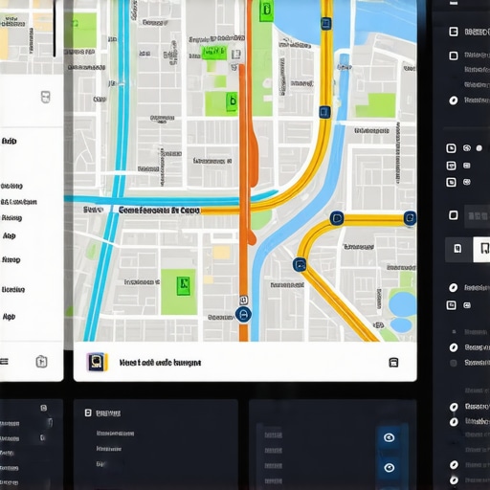The image size is (490, 490).
Task: Select the first round radio button in the right sidebar
Action: point(454,100)
